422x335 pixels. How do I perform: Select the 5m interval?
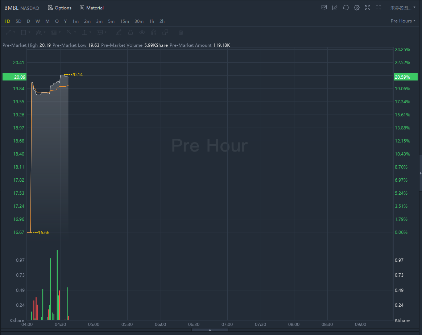point(111,21)
